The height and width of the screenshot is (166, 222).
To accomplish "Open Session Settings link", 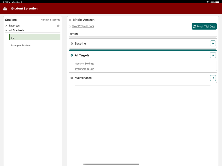I will [85, 64].
